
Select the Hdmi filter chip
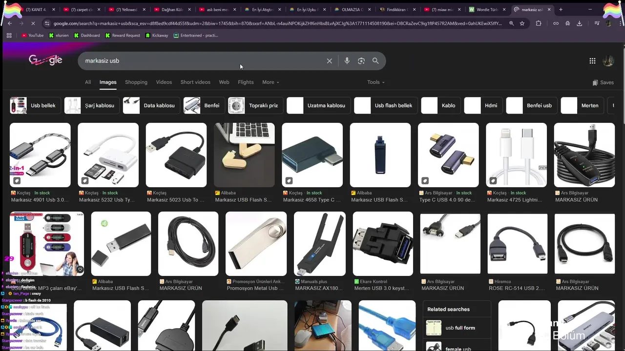[483, 105]
